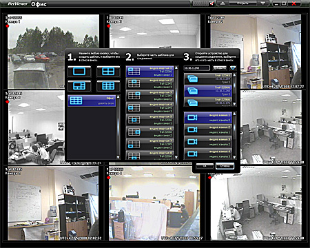
Task: Select grayscale feed with people at desk
Action: tap(37, 127)
